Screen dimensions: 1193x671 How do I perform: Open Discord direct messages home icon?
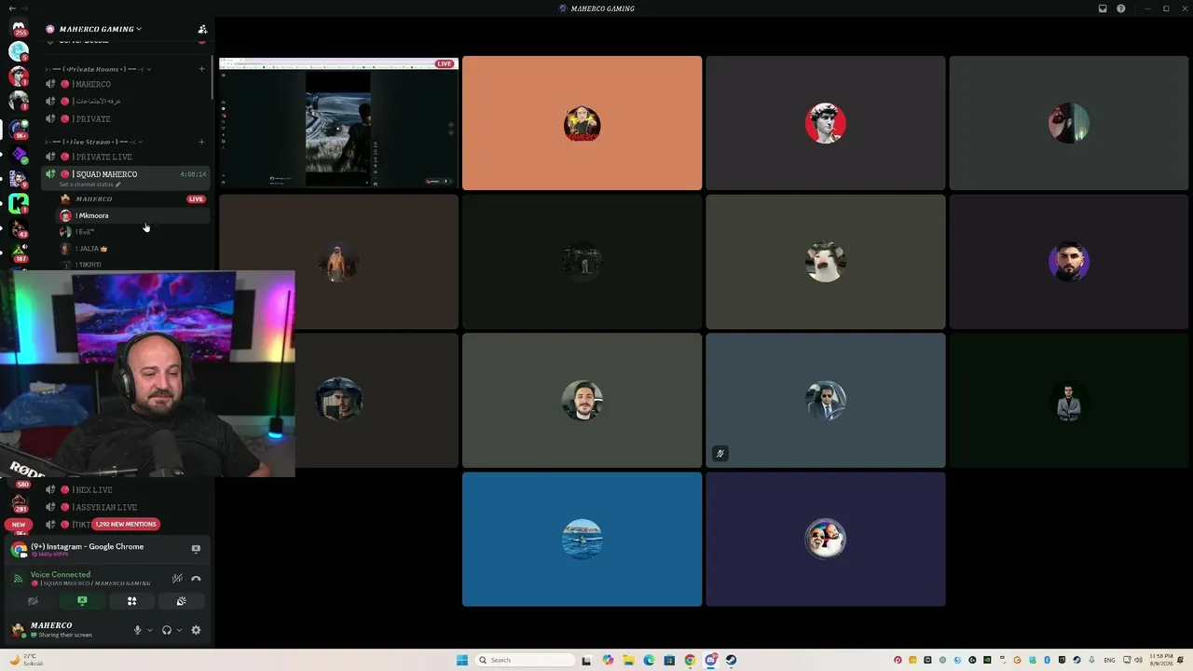(19, 27)
